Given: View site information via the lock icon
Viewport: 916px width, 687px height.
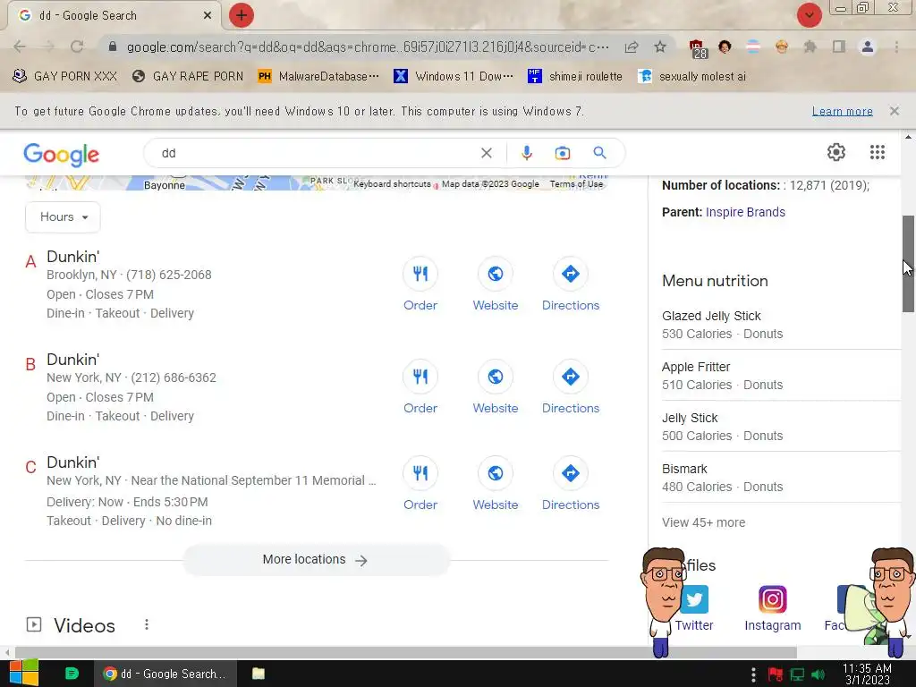Looking at the screenshot, I should coord(113,47).
